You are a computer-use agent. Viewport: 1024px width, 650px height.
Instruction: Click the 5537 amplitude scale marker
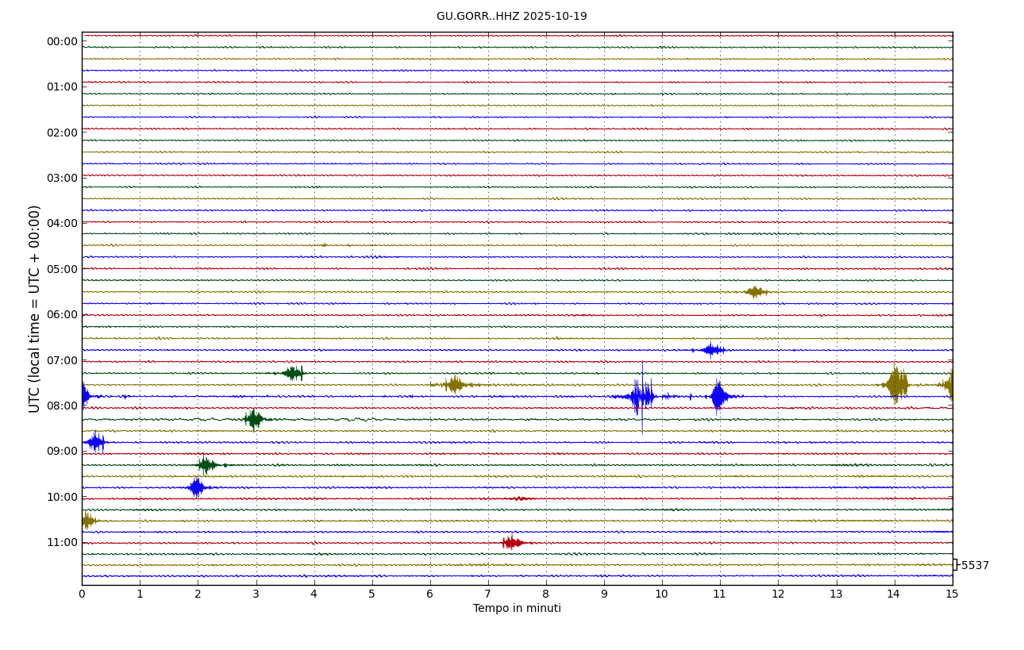click(x=974, y=566)
